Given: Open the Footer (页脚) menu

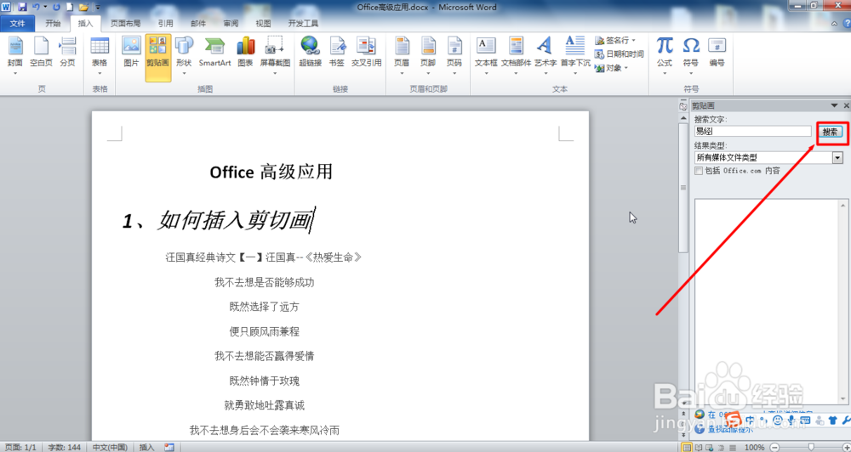Looking at the screenshot, I should coord(428,54).
